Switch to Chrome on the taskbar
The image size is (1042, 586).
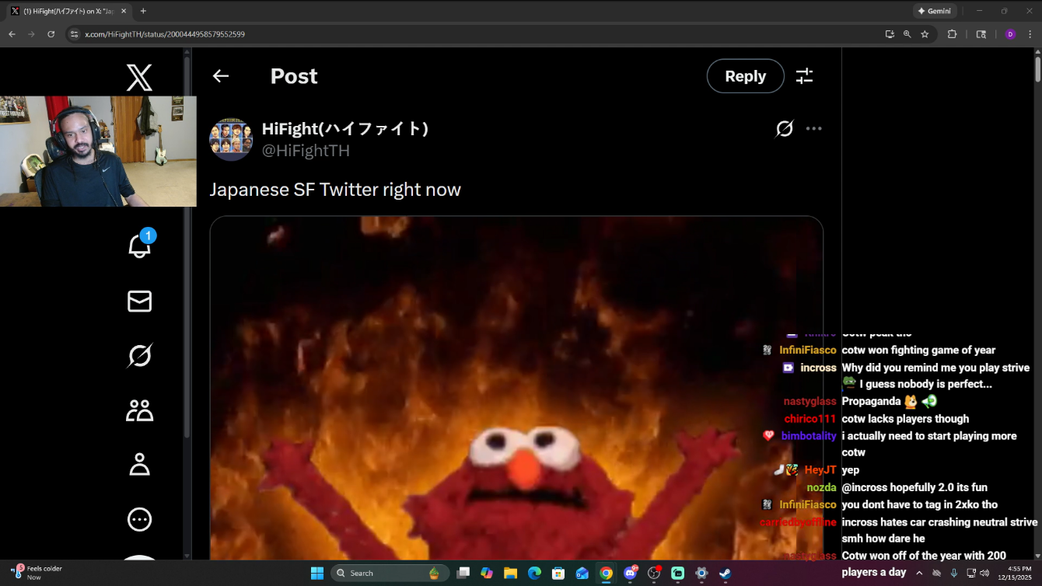(x=606, y=574)
